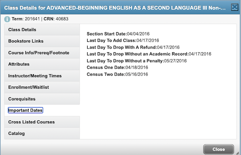Open the Class Details tab
This screenshot has height=155, width=241.
(x=42, y=30)
